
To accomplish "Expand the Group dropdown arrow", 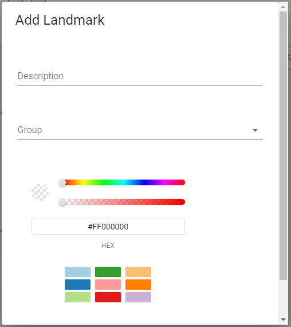I will pyautogui.click(x=255, y=130).
